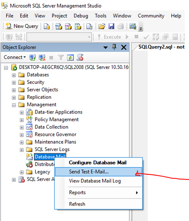Image resolution: width=189 pixels, height=221 pixels.
Task: Expand the Security folder
Action: [x=14, y=82]
